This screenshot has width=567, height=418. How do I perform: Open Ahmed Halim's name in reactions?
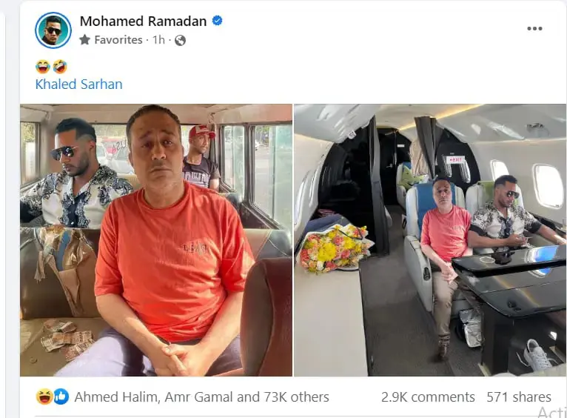click(x=116, y=397)
